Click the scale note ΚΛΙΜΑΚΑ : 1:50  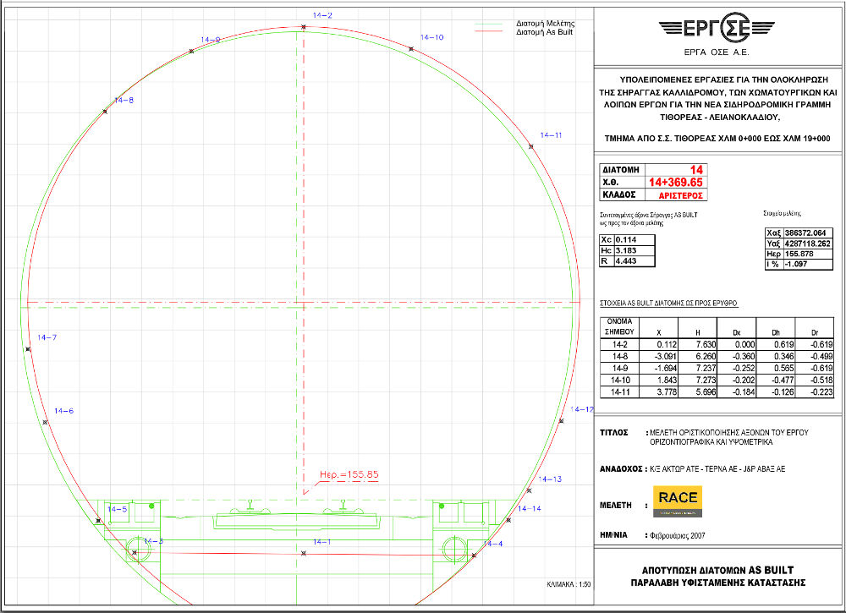(x=569, y=584)
